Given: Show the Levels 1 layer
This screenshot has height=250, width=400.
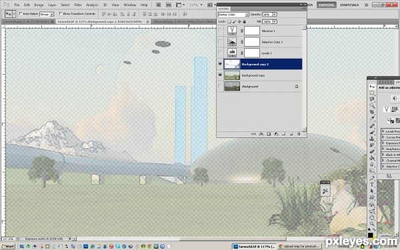Looking at the screenshot, I should [x=220, y=53].
